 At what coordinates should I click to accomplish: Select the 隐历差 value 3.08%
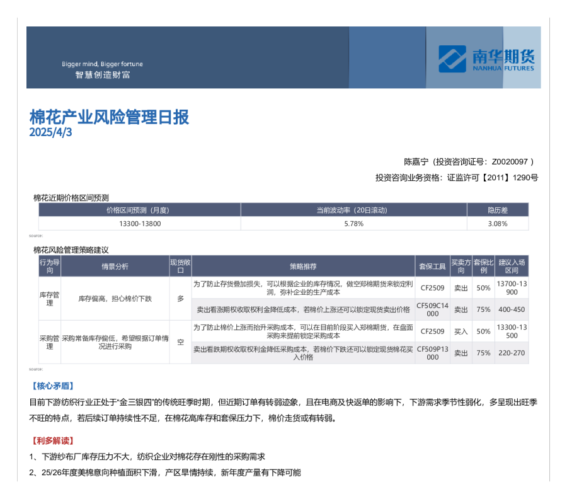497,224
